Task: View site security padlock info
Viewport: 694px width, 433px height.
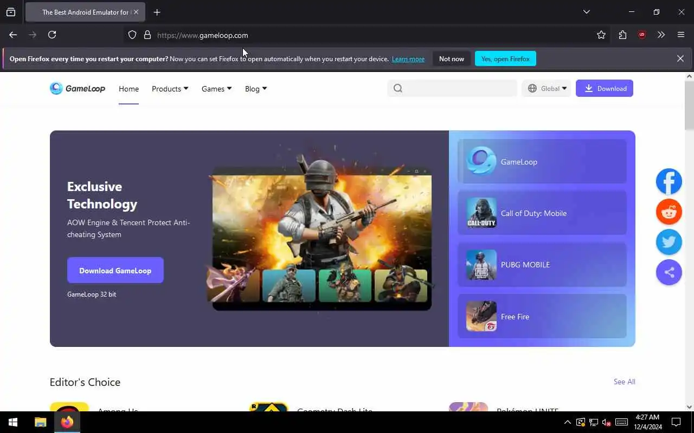Action: 147,35
